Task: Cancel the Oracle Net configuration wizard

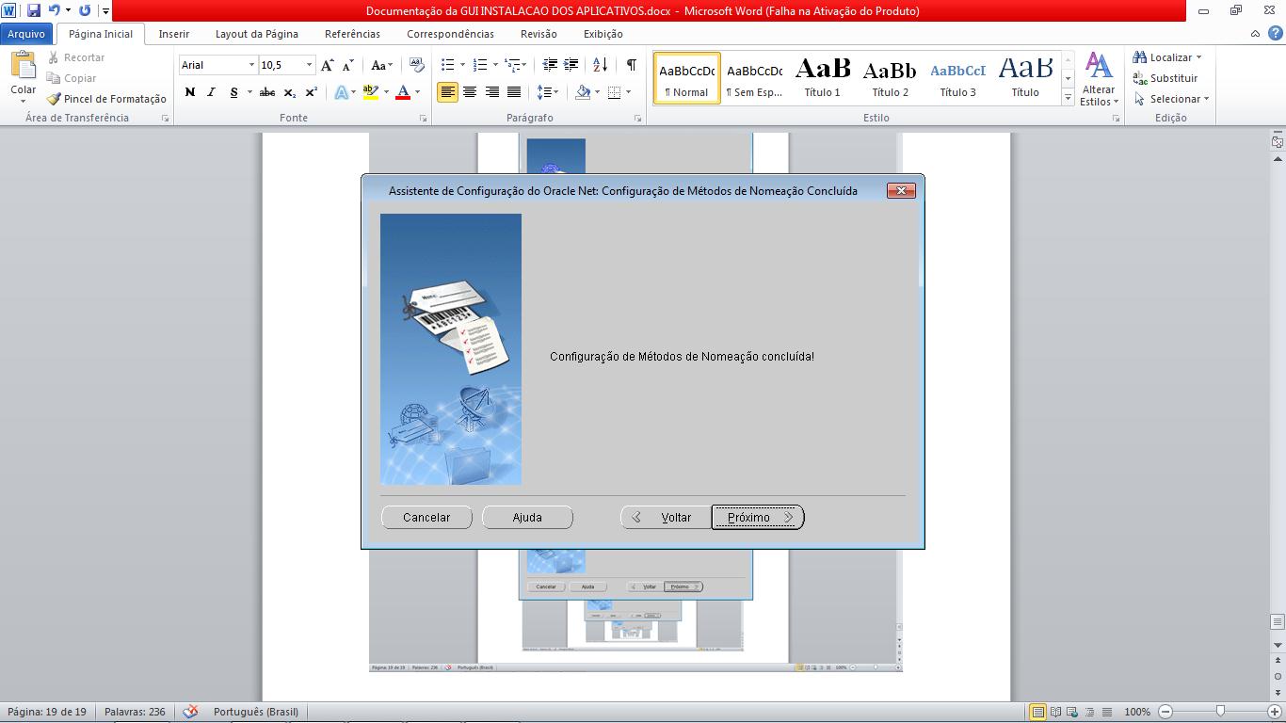Action: [426, 517]
